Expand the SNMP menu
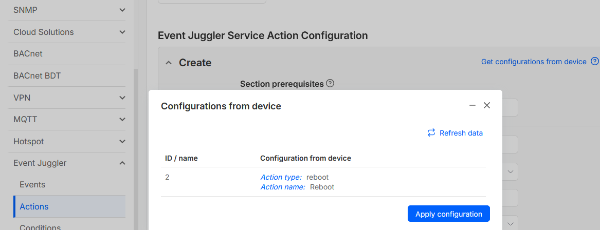 [122, 10]
